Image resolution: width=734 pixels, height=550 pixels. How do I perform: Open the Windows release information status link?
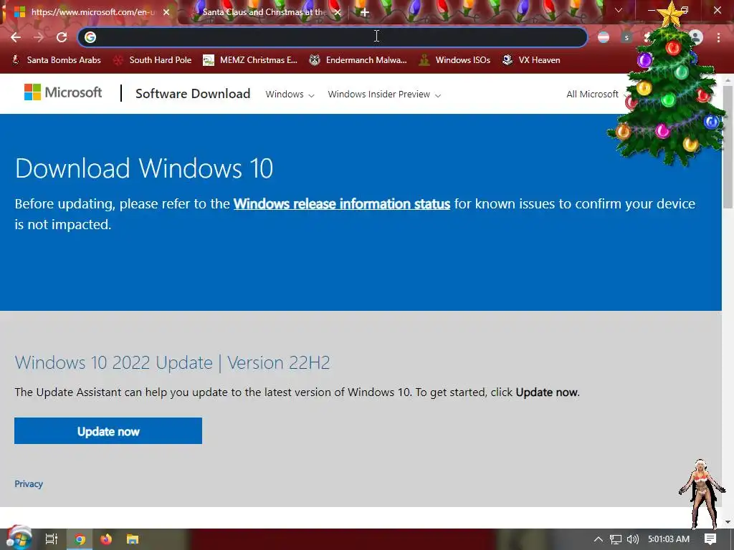(x=342, y=204)
